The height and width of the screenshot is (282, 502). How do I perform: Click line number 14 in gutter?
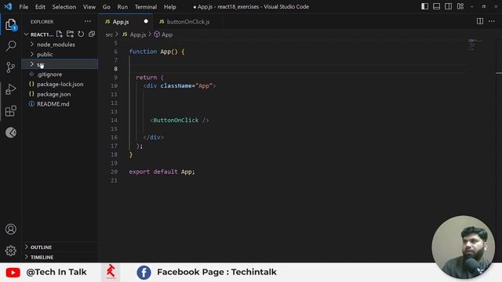(114, 120)
